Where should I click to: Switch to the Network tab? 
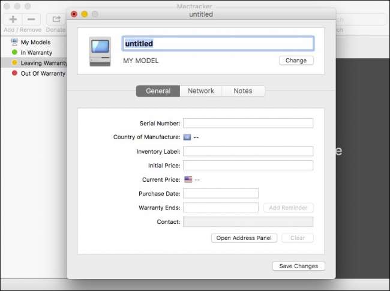[x=201, y=91]
